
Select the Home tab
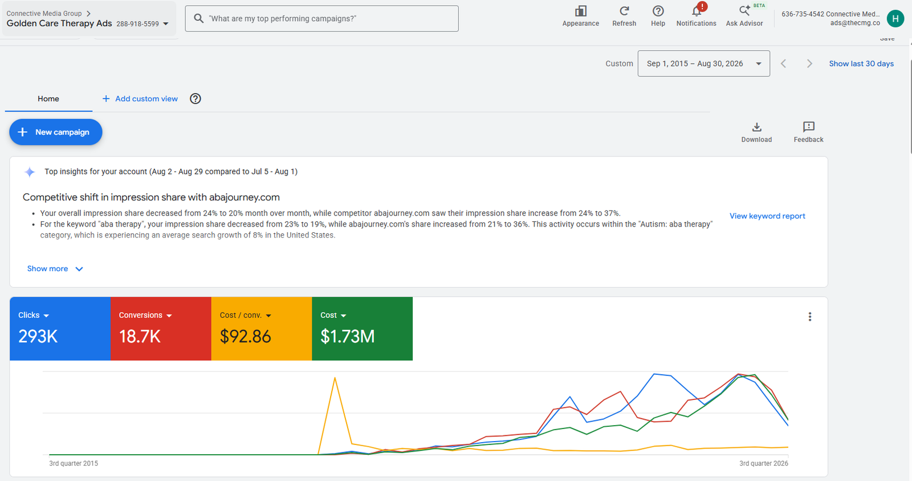(x=48, y=99)
